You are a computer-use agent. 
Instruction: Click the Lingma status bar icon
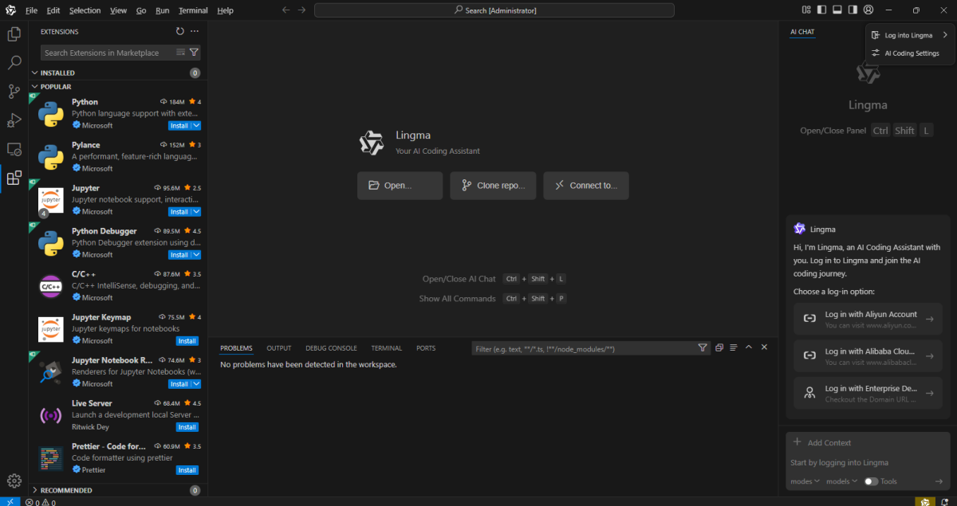coord(924,501)
